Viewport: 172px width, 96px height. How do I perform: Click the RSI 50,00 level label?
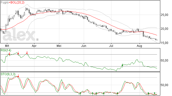[x=164, y=60]
